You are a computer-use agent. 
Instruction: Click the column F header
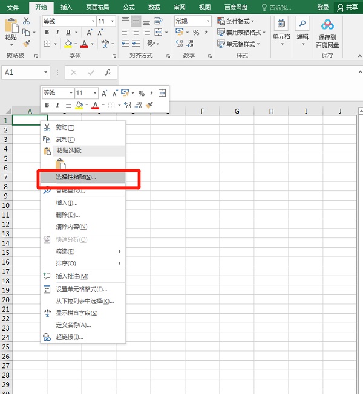coord(202,111)
